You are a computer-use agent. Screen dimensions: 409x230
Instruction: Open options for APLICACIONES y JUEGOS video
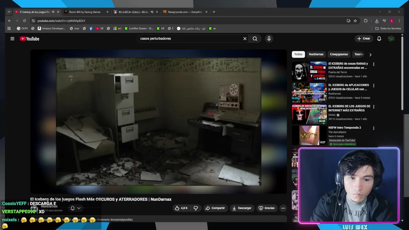click(374, 86)
